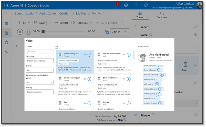206x127 pixels.
Task: Collapse the Silence section
Action: pyautogui.click(x=135, y=115)
